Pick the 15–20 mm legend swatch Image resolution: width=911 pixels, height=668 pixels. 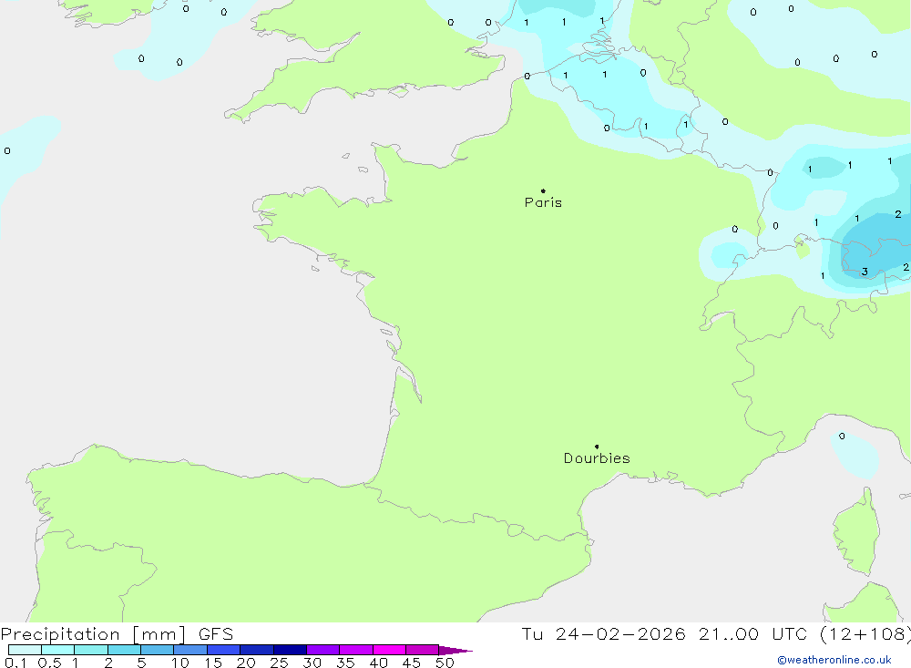(224, 650)
